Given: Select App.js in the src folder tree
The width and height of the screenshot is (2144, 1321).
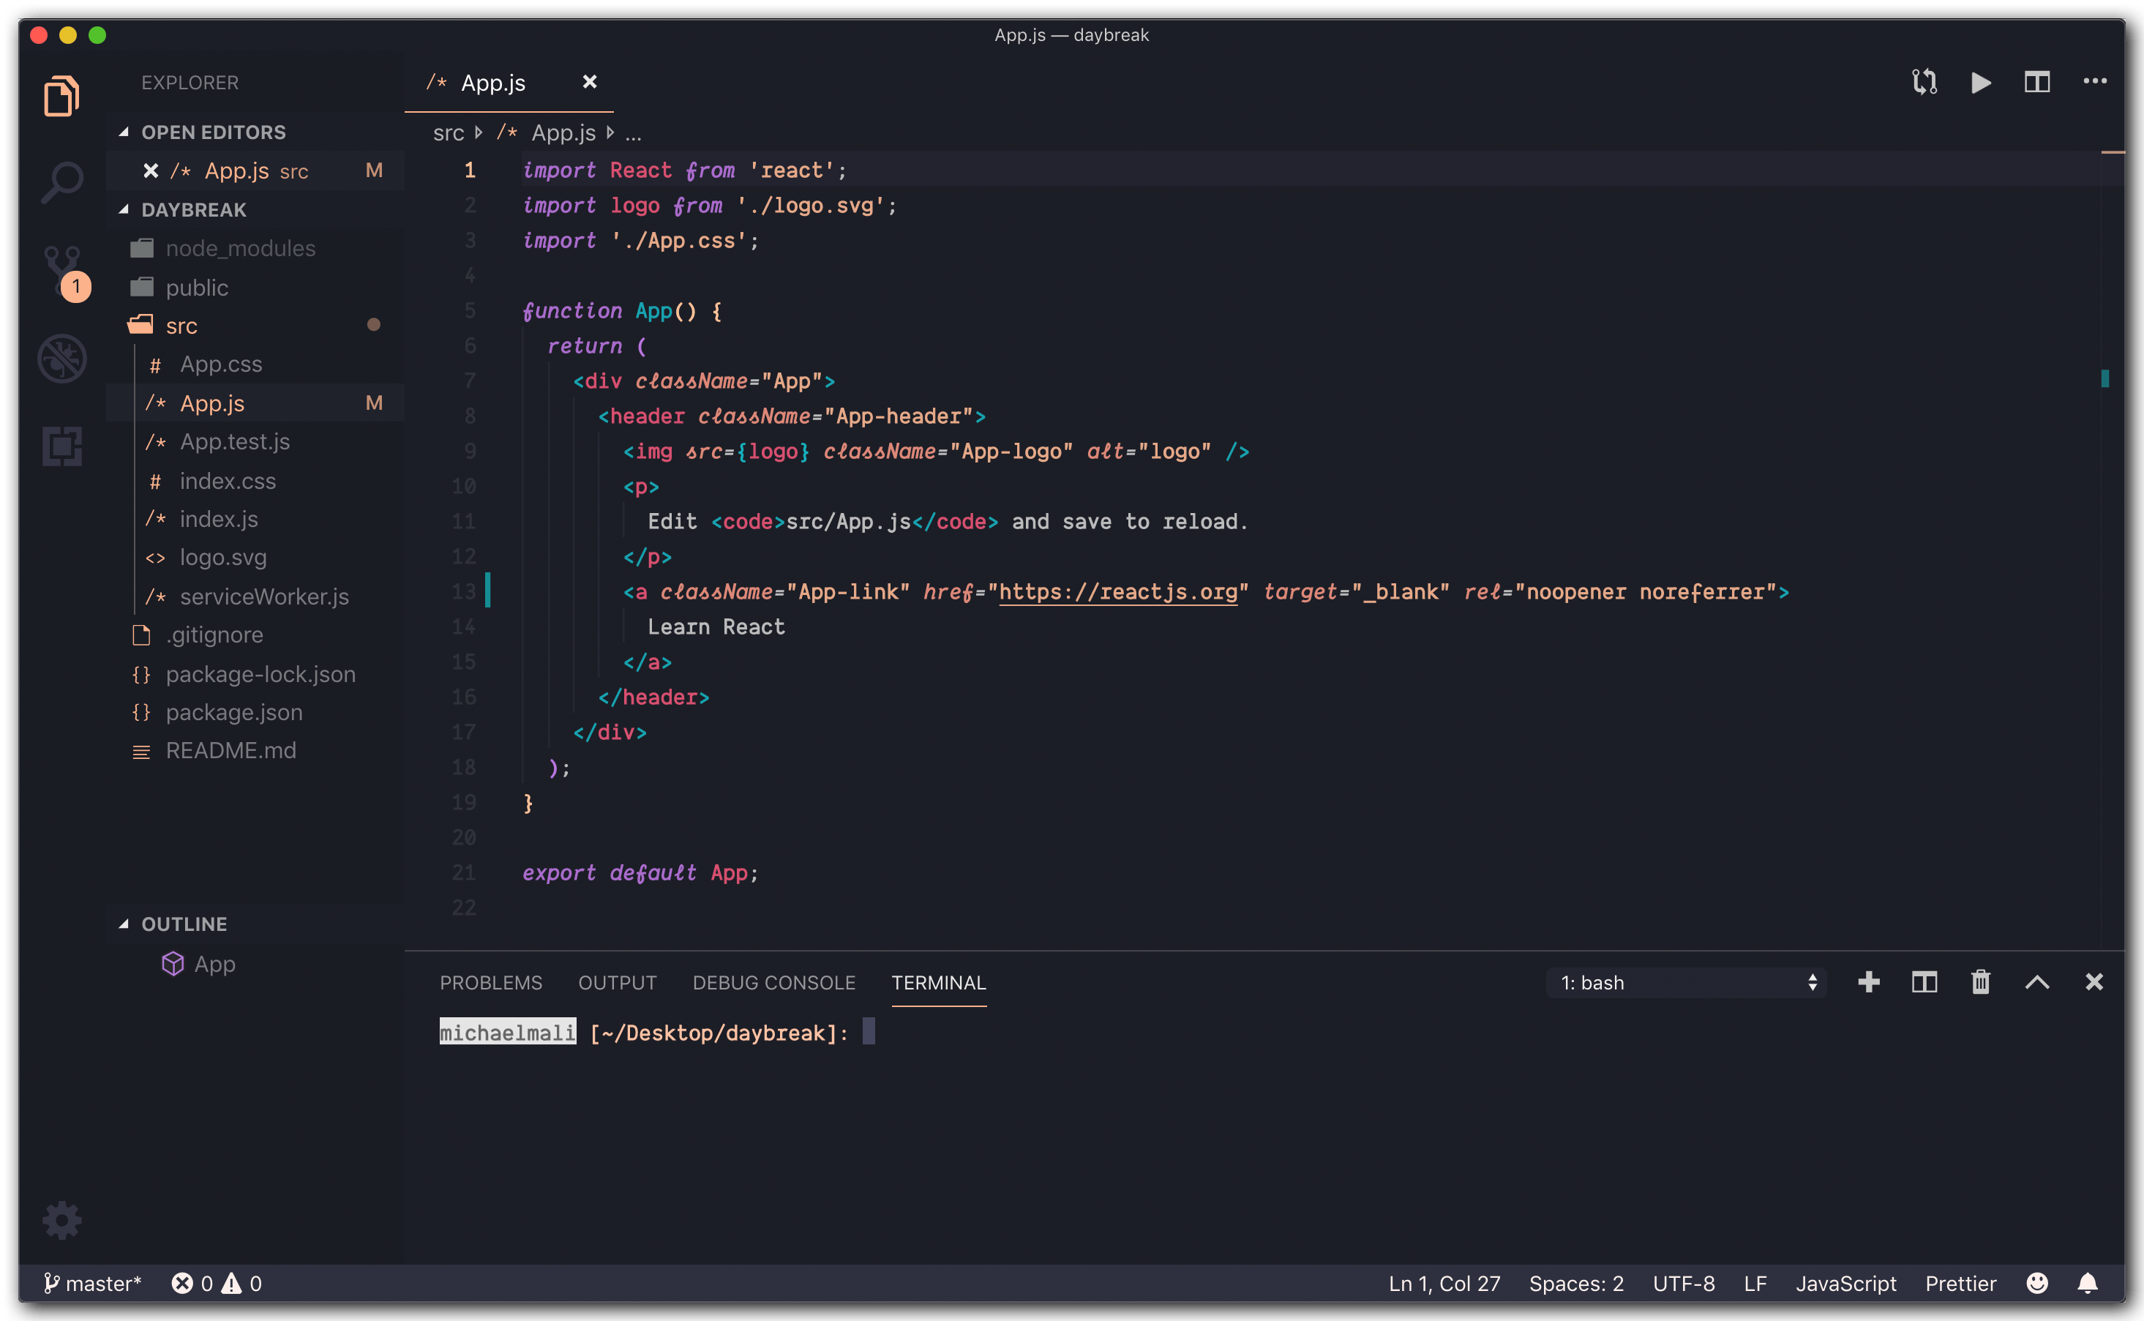Looking at the screenshot, I should [x=255, y=403].
